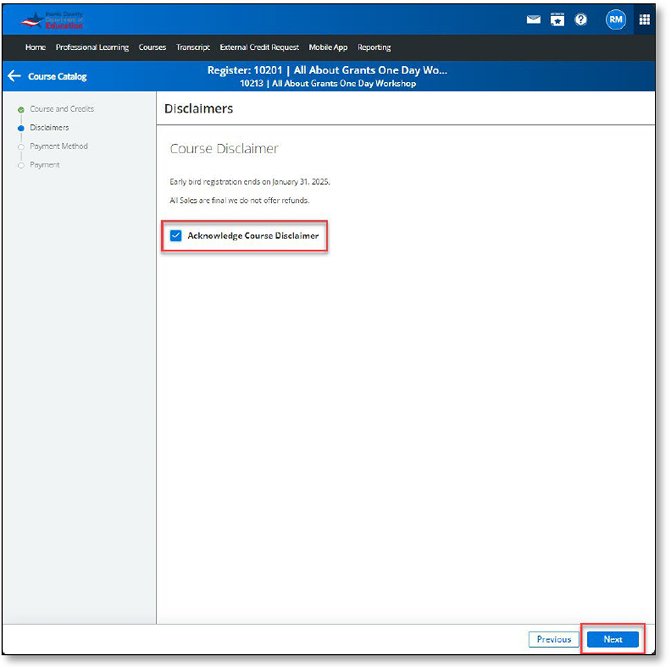
Task: Open the app grid waffle icon
Action: coord(644,19)
